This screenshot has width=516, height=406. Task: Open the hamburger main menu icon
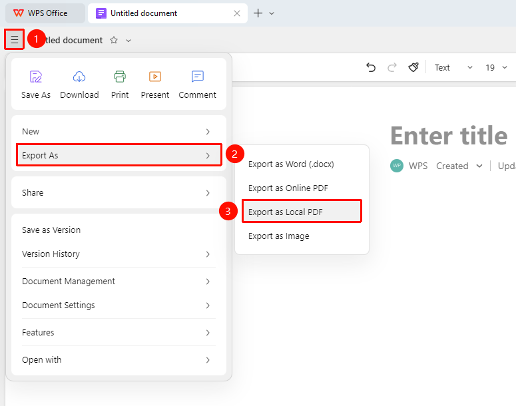15,40
